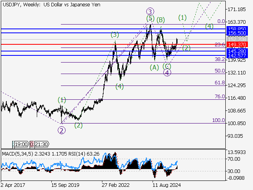
Task: Click the circled purple wave 3 label
Action: tap(150, 11)
